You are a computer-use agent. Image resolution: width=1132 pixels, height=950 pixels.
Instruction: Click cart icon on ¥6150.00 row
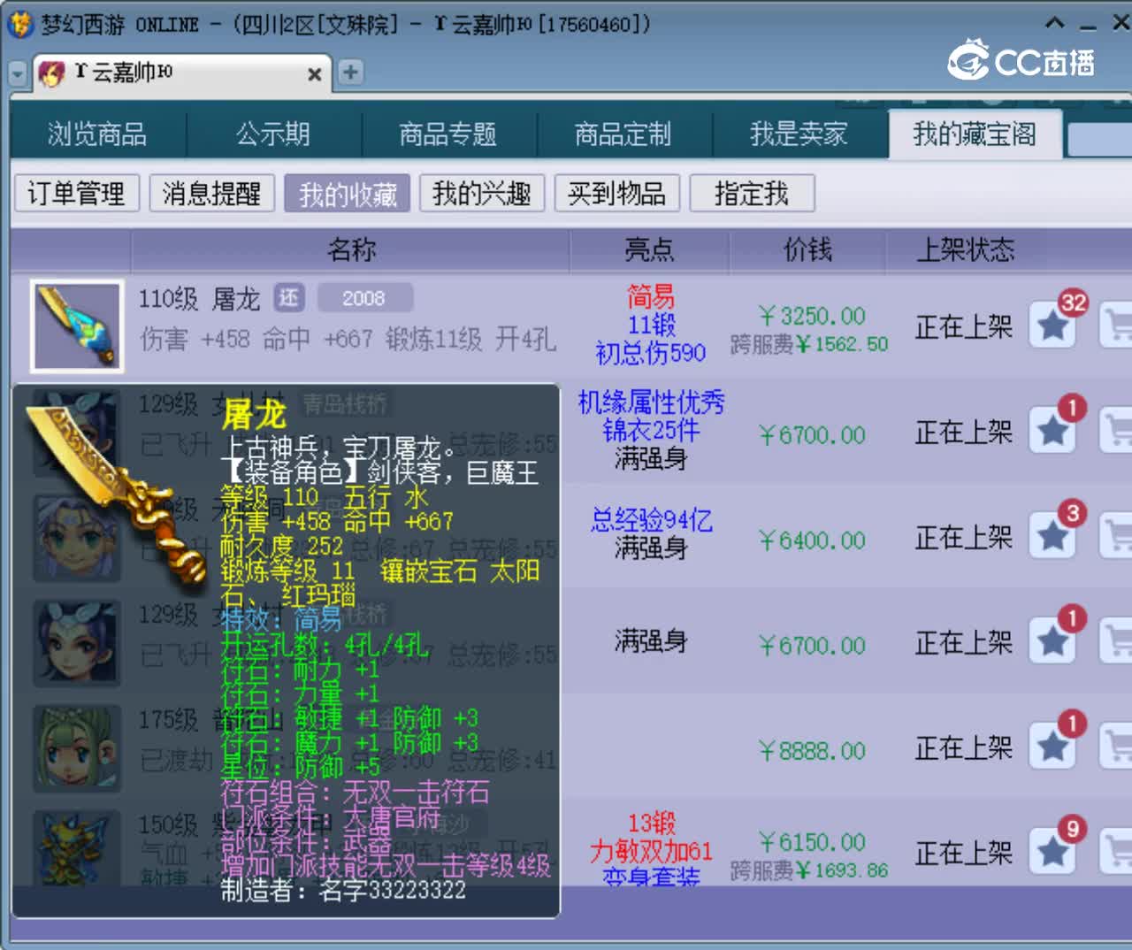tap(1116, 853)
